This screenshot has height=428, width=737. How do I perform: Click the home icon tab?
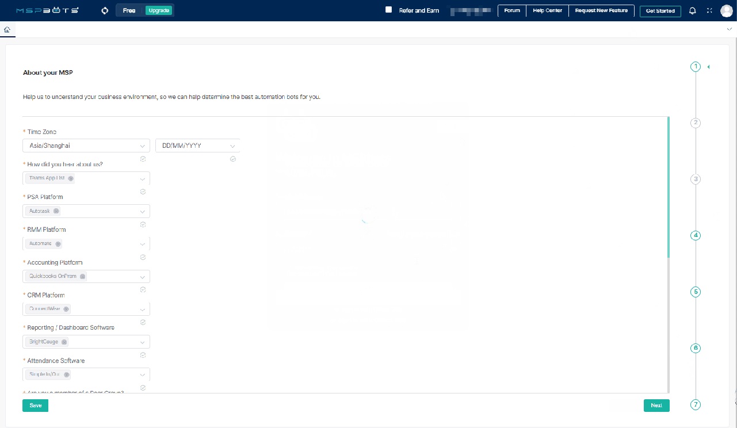point(7,29)
